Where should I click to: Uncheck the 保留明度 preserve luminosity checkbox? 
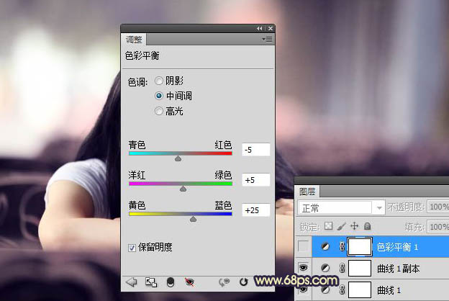coord(132,248)
